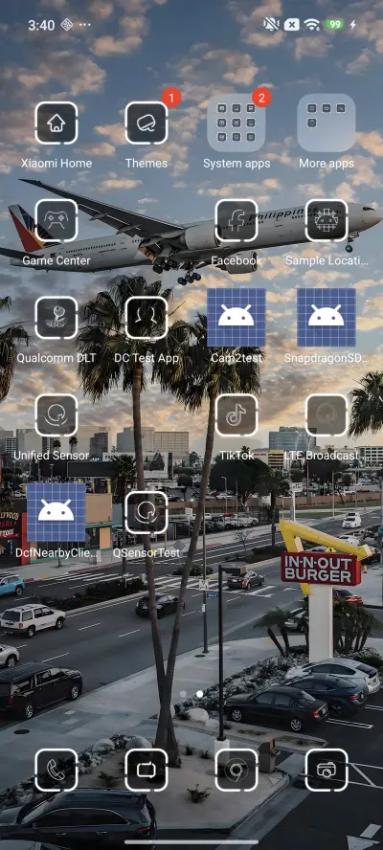Launch TikTok
This screenshot has width=383, height=850.
click(237, 415)
